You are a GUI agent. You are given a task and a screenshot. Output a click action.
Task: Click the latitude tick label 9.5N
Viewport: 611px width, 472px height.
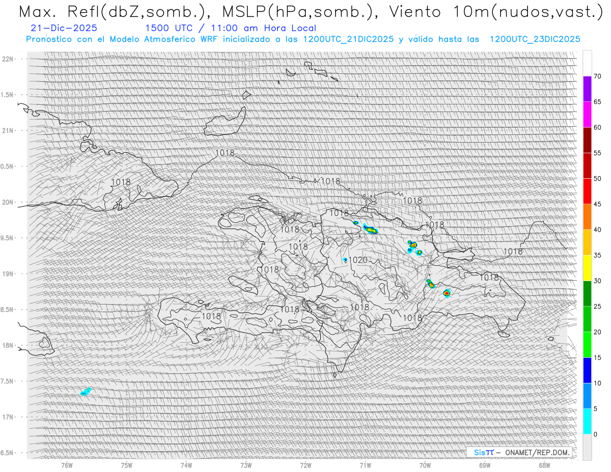coord(8,238)
